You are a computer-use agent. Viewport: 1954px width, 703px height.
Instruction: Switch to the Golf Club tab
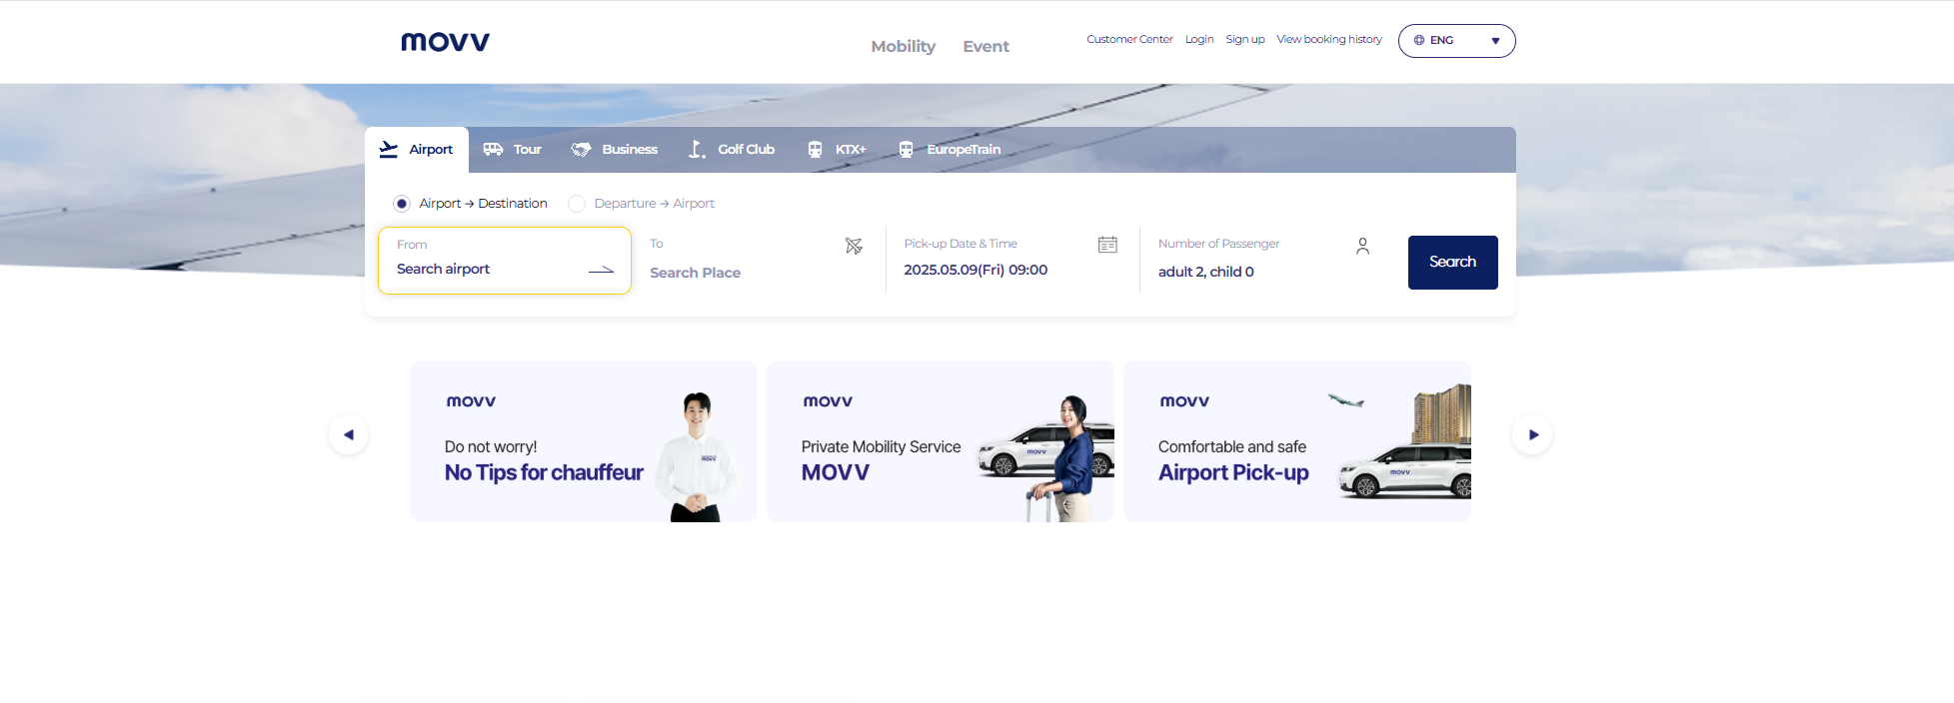(732, 150)
